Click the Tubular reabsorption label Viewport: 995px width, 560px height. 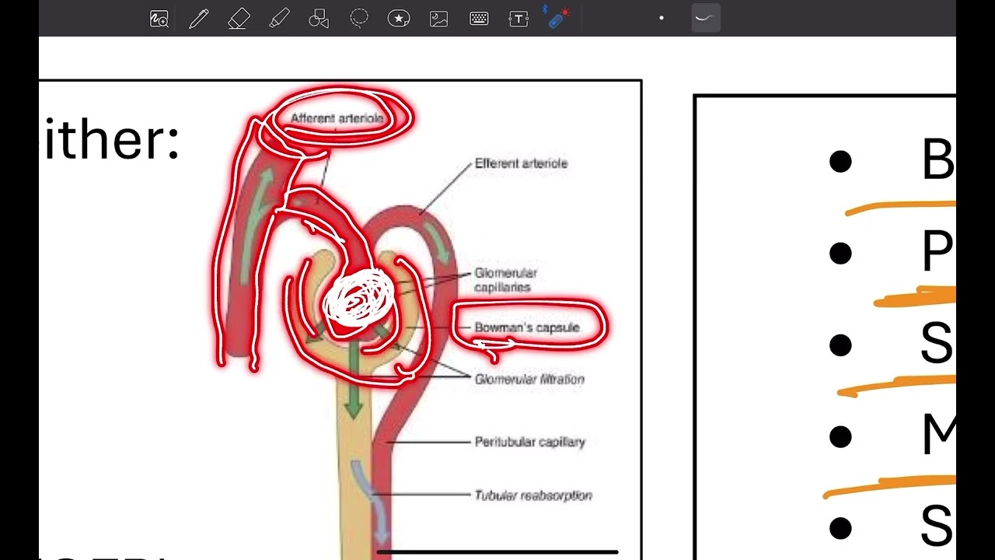(533, 495)
